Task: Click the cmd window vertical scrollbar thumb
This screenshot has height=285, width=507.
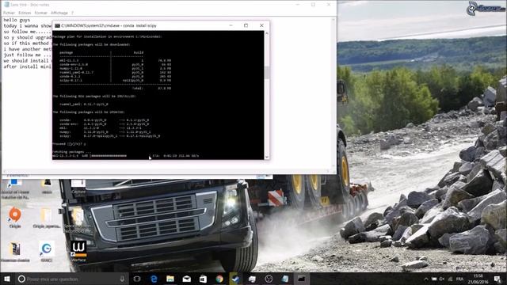Action: click(x=267, y=73)
